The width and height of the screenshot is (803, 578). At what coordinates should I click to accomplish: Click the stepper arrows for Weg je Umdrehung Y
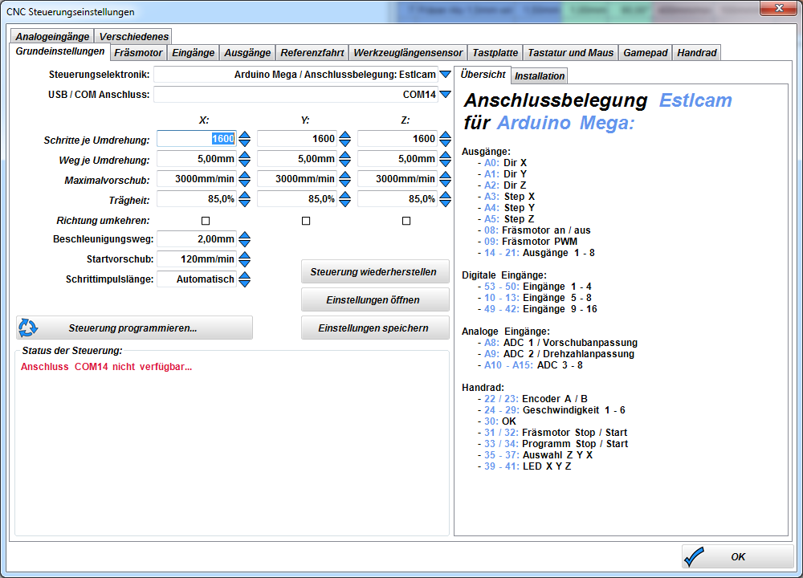(x=345, y=159)
